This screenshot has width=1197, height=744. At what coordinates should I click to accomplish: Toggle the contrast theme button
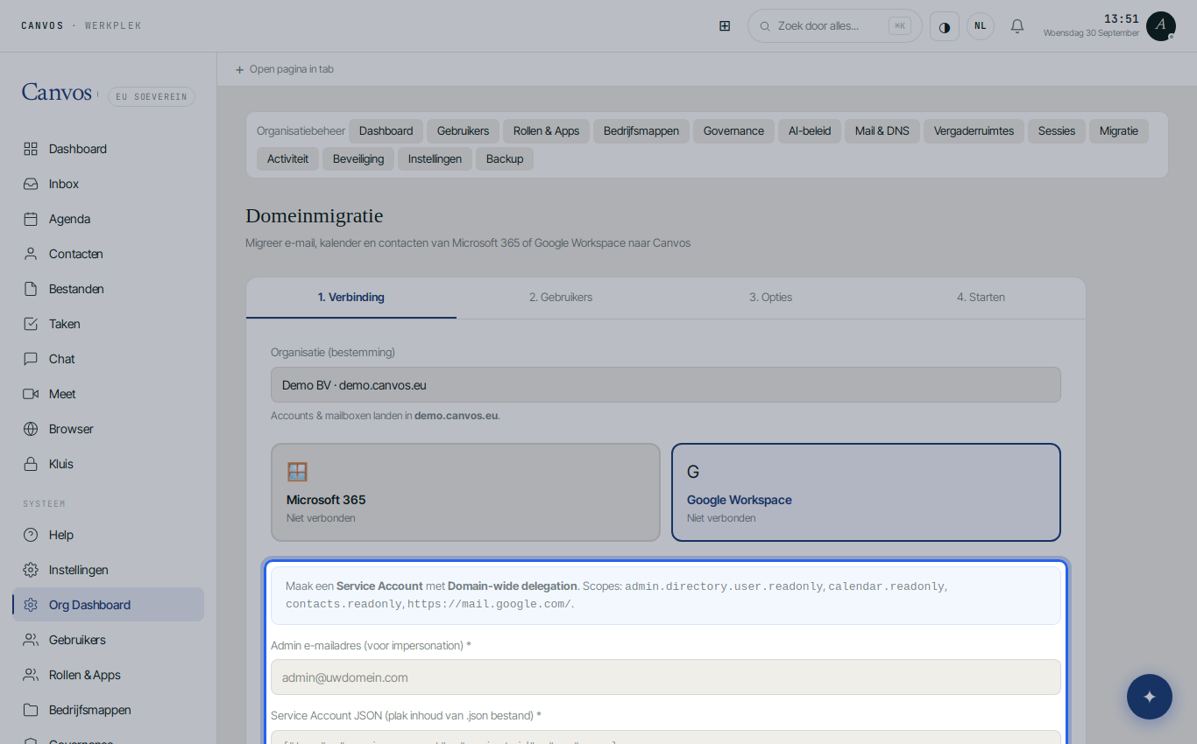pos(945,26)
